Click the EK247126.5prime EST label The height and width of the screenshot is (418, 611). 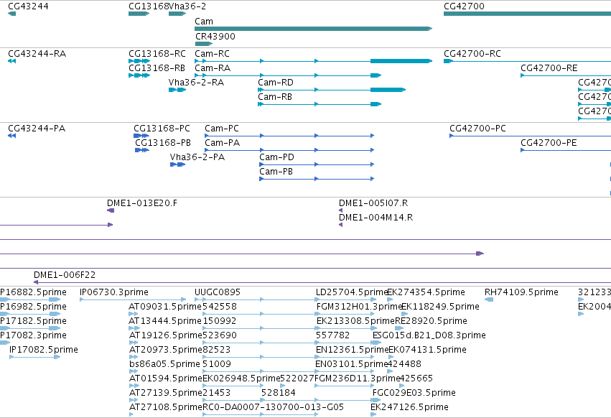(409, 407)
